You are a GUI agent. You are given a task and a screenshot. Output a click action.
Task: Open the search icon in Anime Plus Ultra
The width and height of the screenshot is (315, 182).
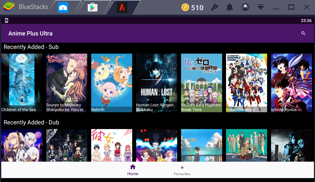point(303,33)
